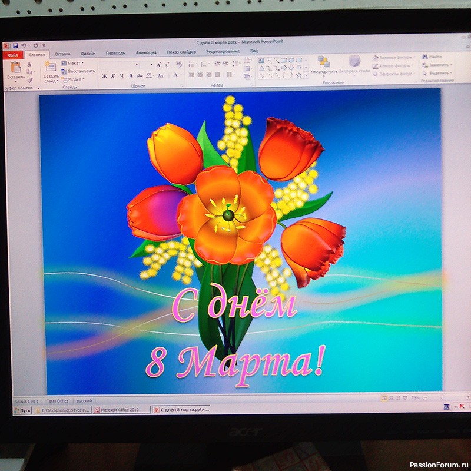This screenshot has width=471, height=471.
Task: Switch to the Анимация tab
Action: [146, 52]
